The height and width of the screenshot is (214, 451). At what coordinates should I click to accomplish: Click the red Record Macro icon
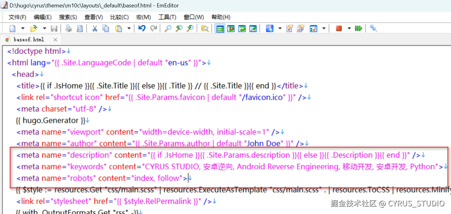click(339, 29)
